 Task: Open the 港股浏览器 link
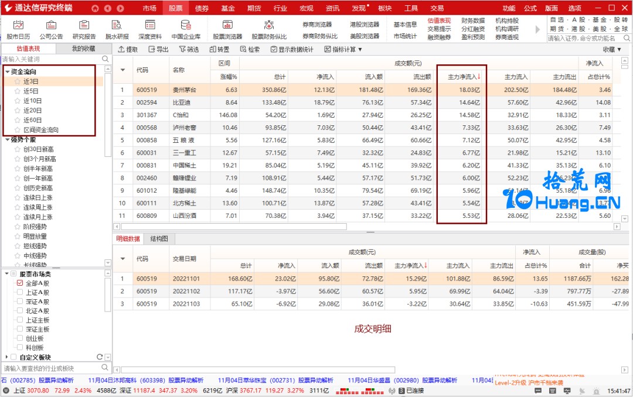pos(365,25)
